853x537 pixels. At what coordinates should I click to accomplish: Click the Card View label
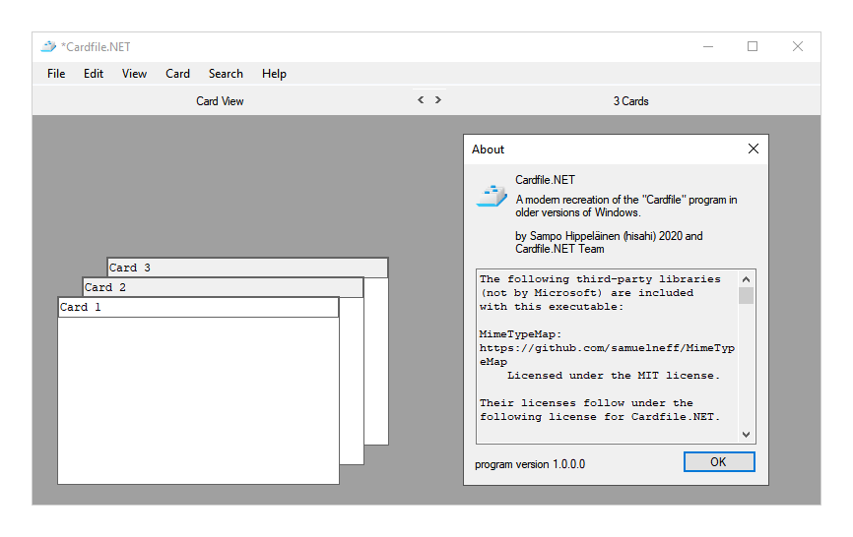[220, 101]
